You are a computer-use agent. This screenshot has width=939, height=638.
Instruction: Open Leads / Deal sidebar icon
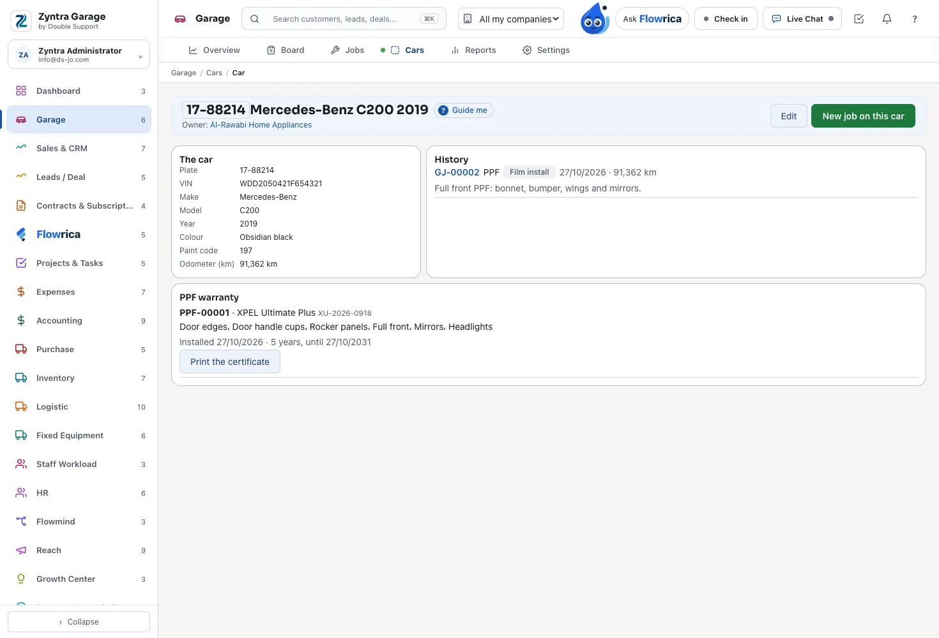(21, 177)
